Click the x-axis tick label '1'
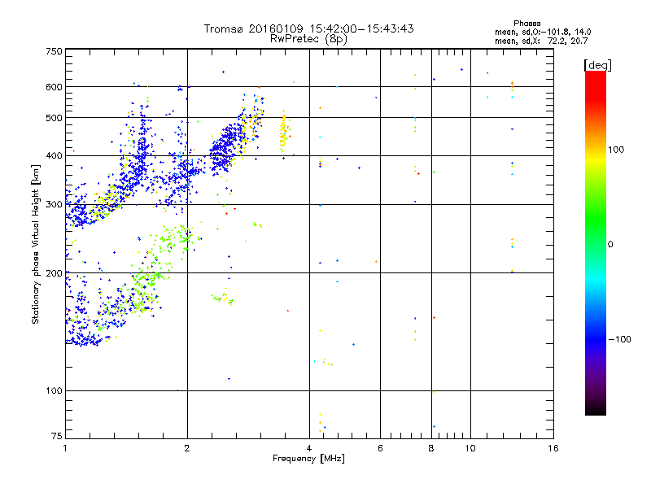 click(65, 448)
